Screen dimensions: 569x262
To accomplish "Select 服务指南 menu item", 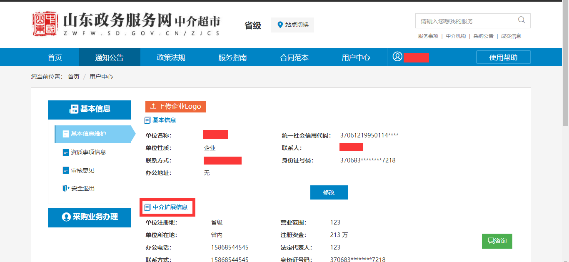I will 232,57.
